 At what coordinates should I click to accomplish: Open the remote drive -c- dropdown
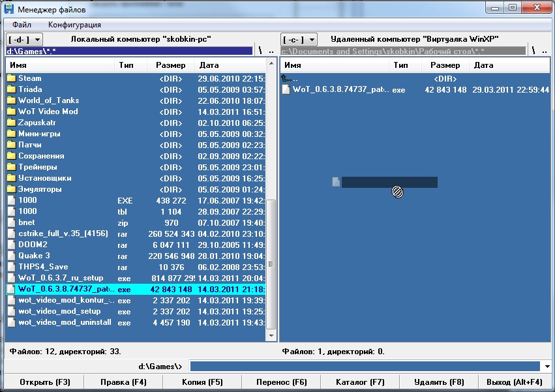coord(299,40)
